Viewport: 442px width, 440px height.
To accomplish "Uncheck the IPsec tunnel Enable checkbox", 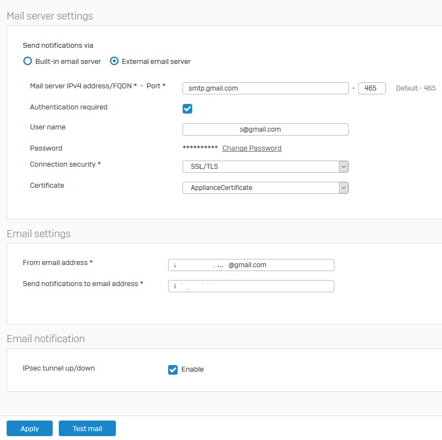I will [173, 369].
